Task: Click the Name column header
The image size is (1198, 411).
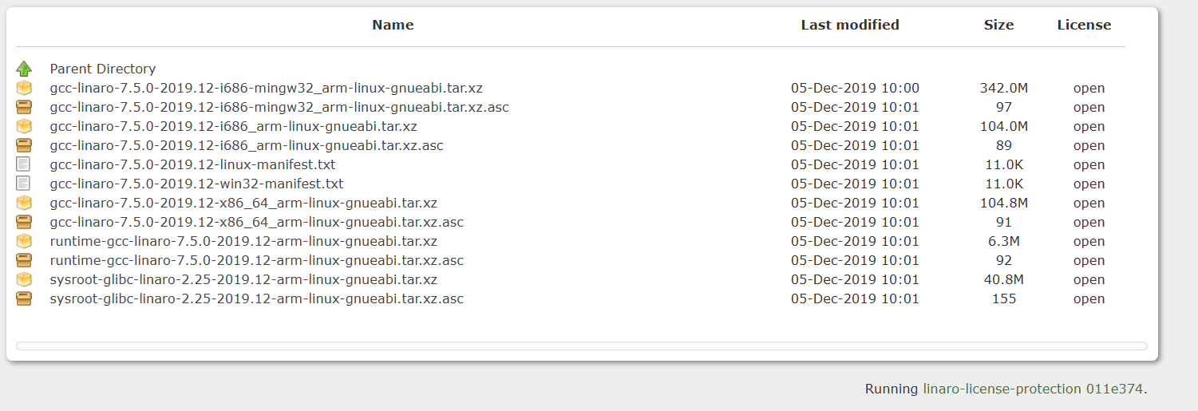Action: point(393,25)
